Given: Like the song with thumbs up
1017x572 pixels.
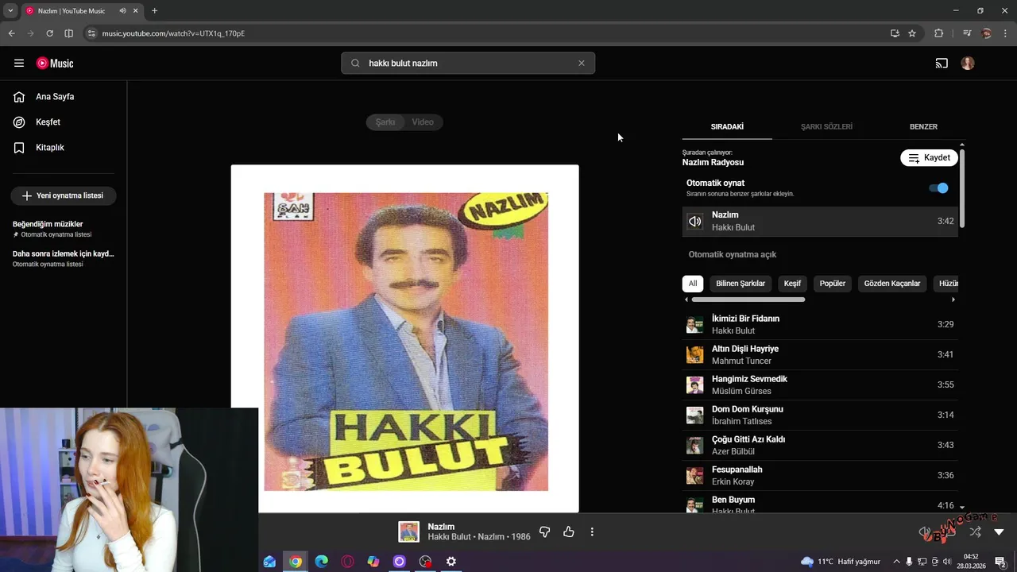Looking at the screenshot, I should (x=569, y=532).
